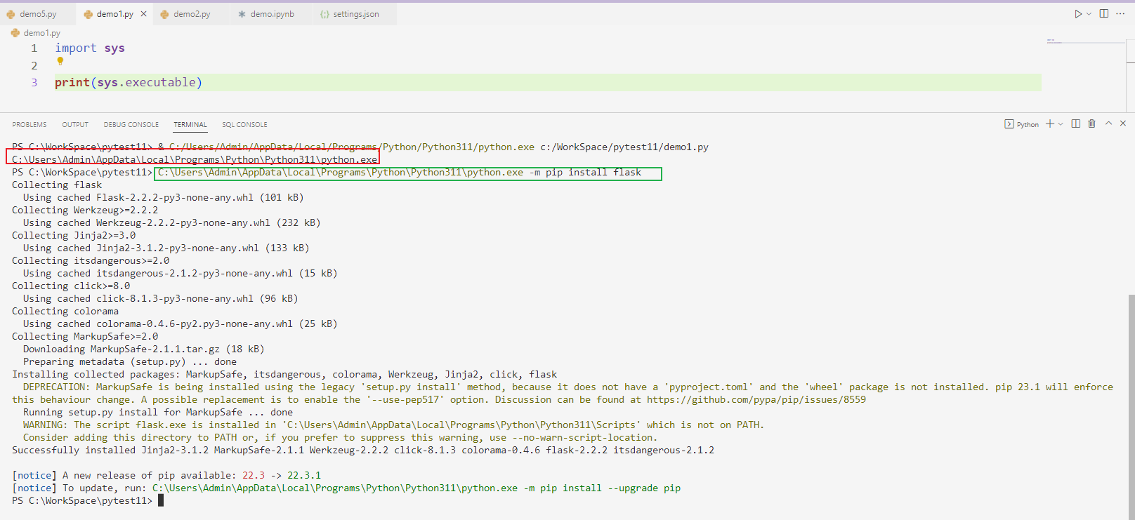Image resolution: width=1135 pixels, height=520 pixels.
Task: Click the printed python.exe path output
Action: coord(195,160)
